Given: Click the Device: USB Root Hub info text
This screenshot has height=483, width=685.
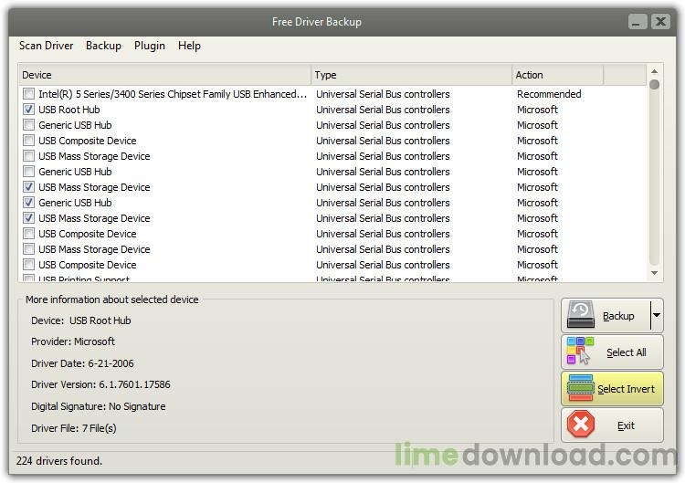Looking at the screenshot, I should click(x=80, y=320).
